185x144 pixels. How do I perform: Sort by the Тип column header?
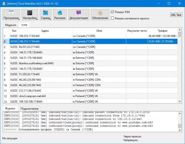14,31
